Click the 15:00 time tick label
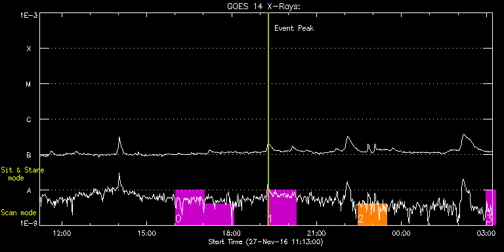 [147, 233]
